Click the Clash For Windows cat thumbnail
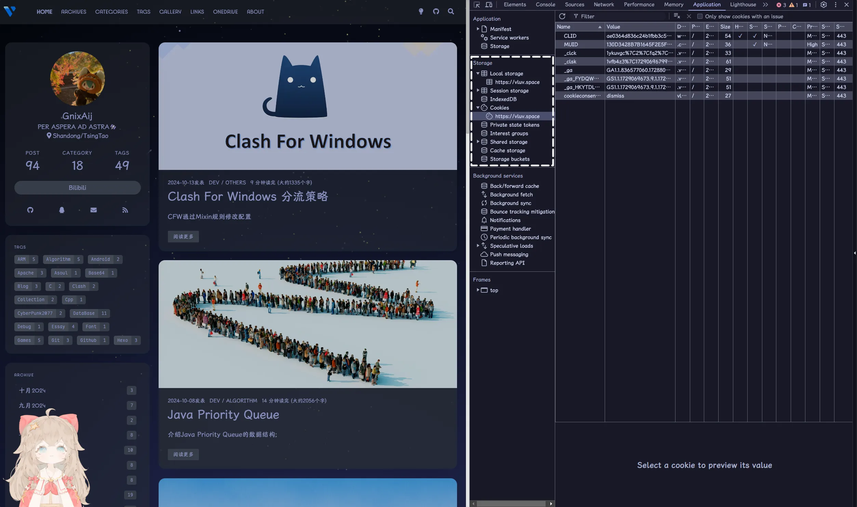This screenshot has width=857, height=507. click(308, 106)
